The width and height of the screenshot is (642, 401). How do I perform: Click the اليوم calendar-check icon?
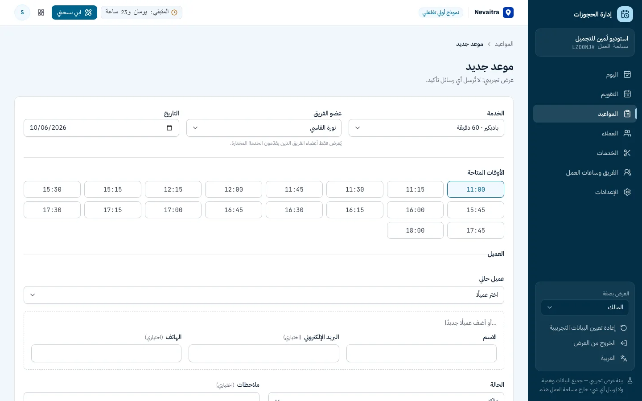627,74
